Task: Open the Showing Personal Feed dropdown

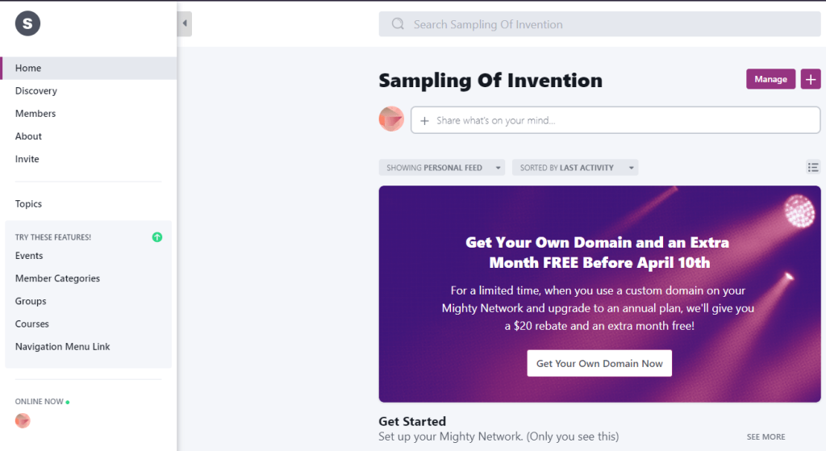Action: coord(441,168)
